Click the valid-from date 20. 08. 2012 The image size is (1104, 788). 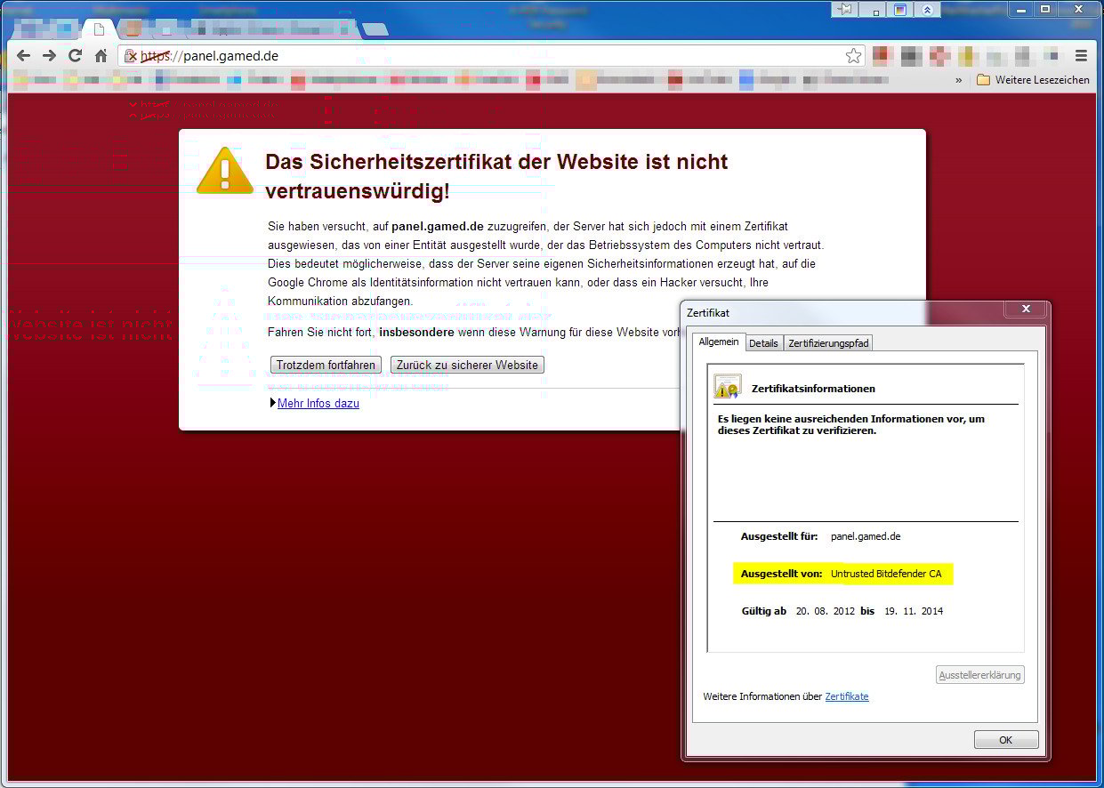click(826, 611)
